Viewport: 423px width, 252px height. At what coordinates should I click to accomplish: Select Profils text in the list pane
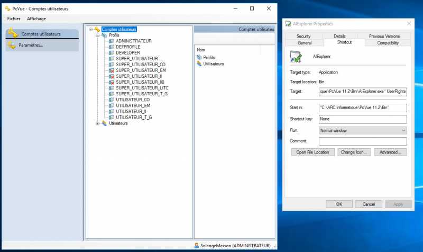tap(209, 58)
